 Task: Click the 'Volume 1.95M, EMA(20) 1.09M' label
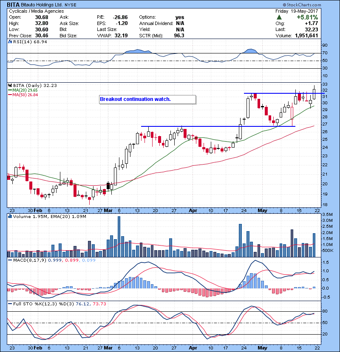[x=49, y=216]
